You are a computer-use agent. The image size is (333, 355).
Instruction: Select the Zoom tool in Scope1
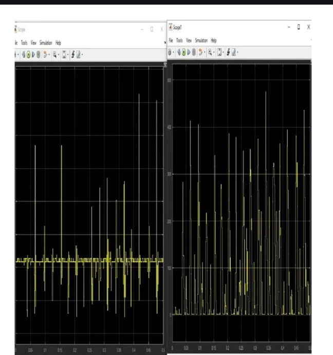coord(210,52)
